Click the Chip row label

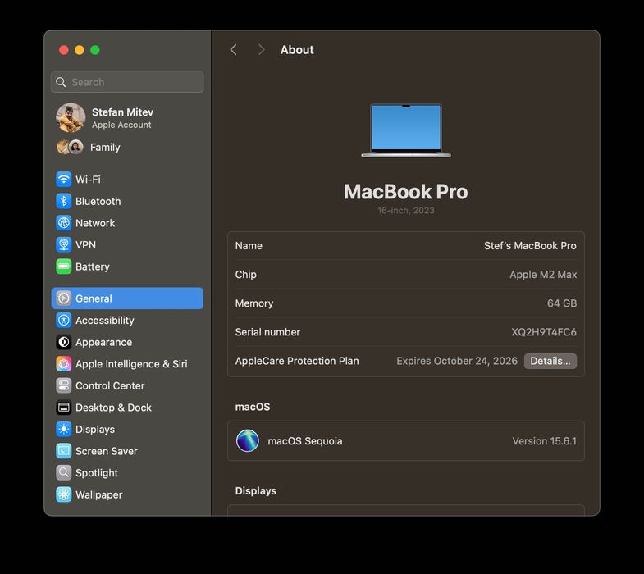[245, 274]
